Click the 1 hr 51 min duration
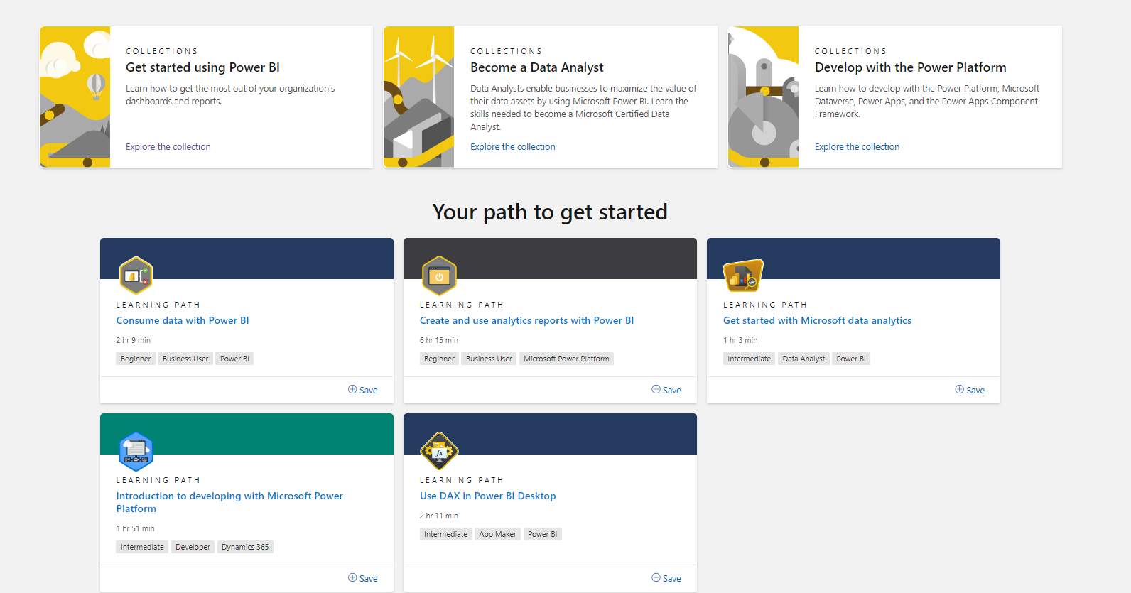This screenshot has height=593, width=1131. [136, 528]
